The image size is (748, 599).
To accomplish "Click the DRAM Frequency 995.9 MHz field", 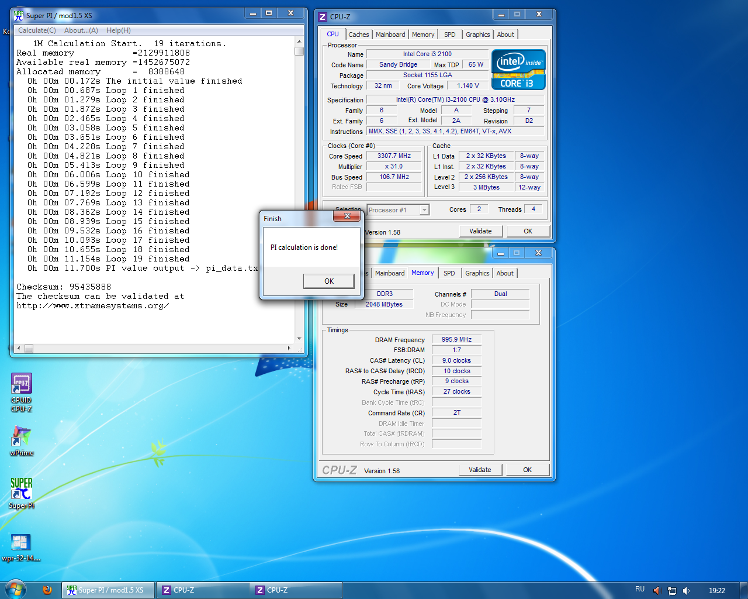I will point(456,339).
